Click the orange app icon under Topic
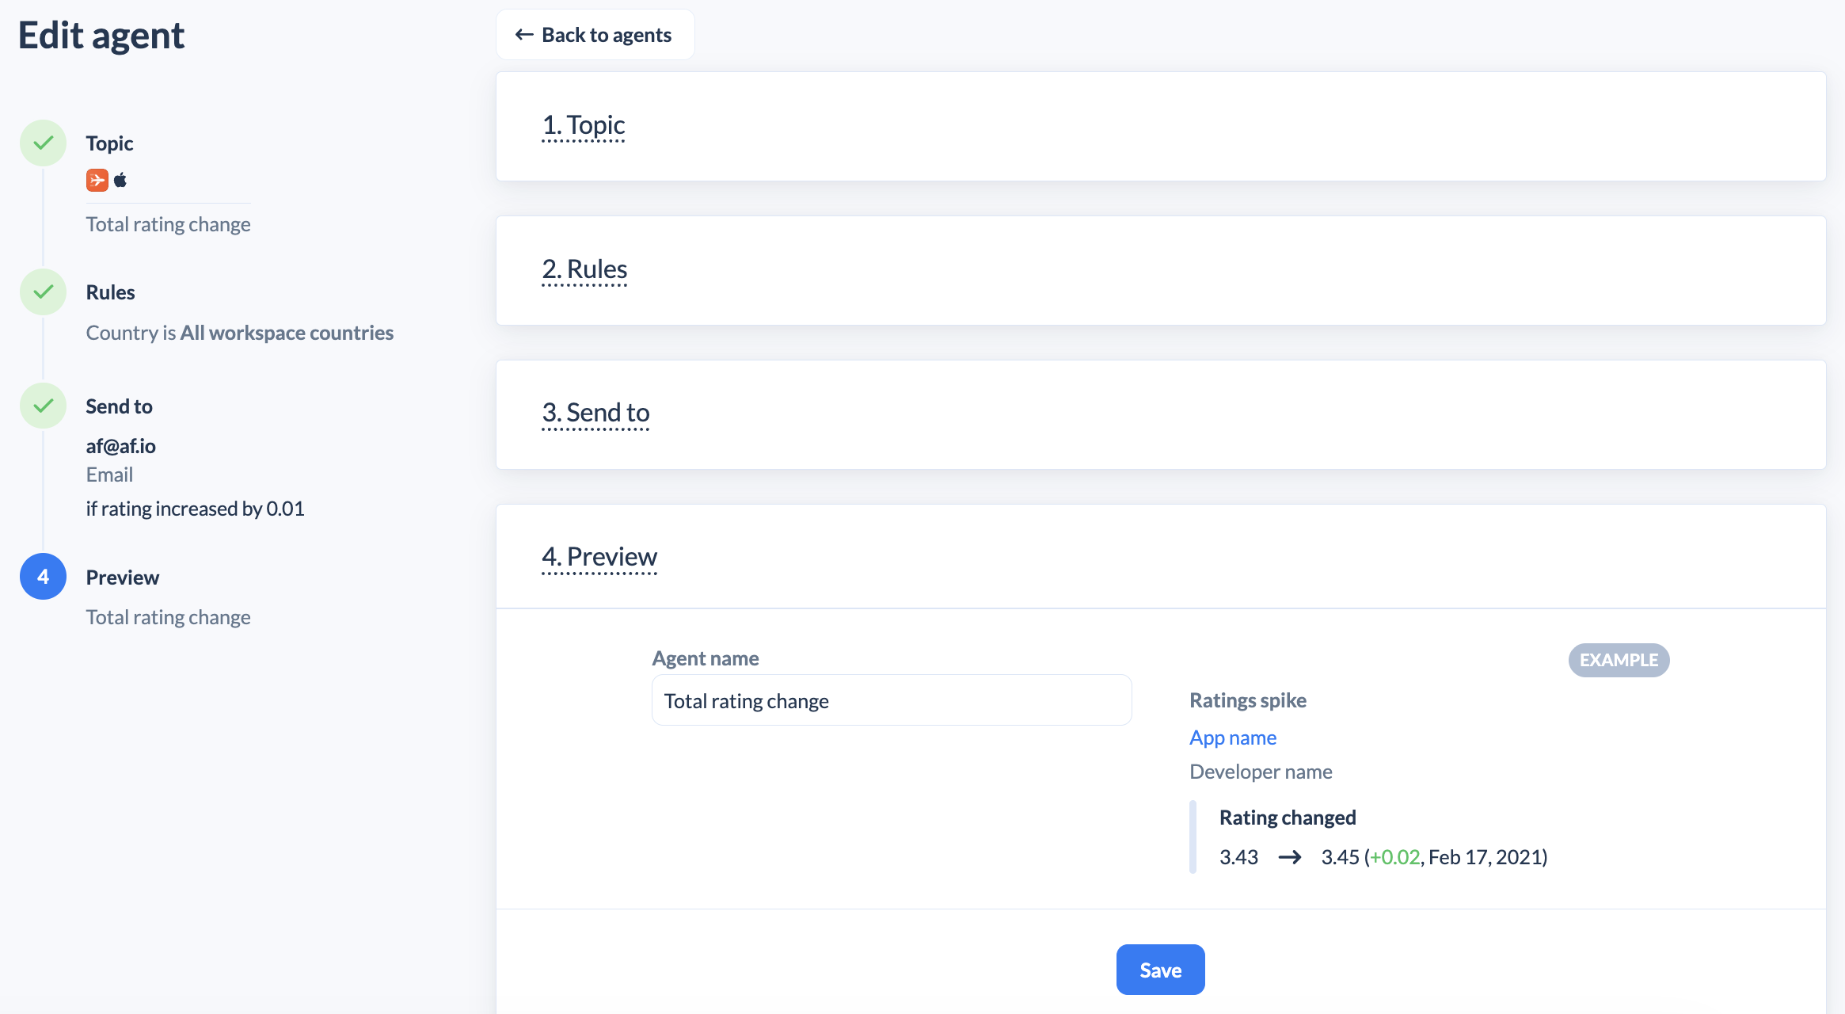The width and height of the screenshot is (1845, 1014). click(97, 181)
